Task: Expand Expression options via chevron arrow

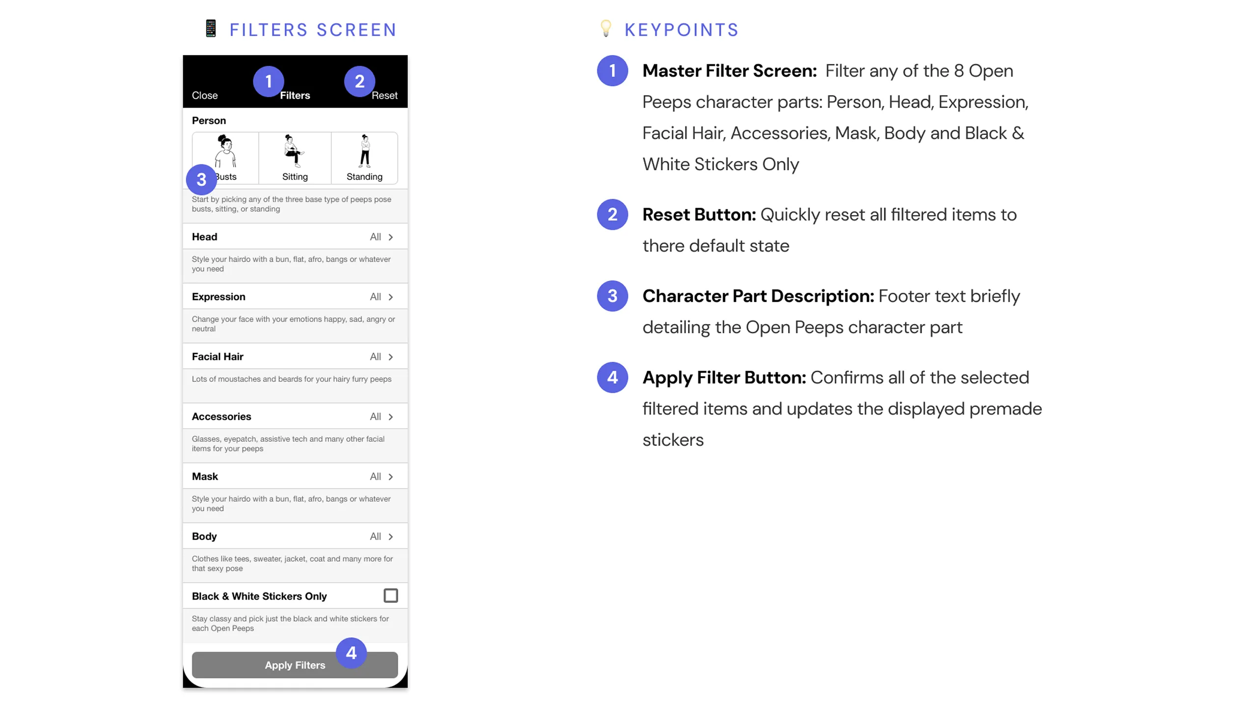Action: [x=391, y=297]
